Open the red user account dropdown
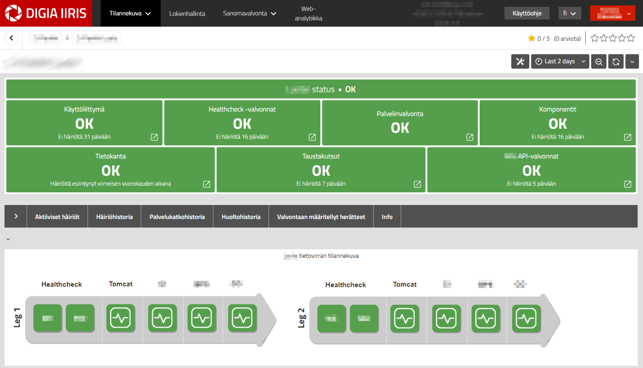The width and height of the screenshot is (643, 368). (613, 13)
